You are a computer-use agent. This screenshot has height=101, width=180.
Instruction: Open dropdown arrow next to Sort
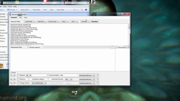(77, 22)
